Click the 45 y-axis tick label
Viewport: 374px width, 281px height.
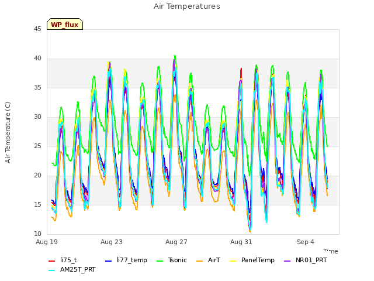37,29
